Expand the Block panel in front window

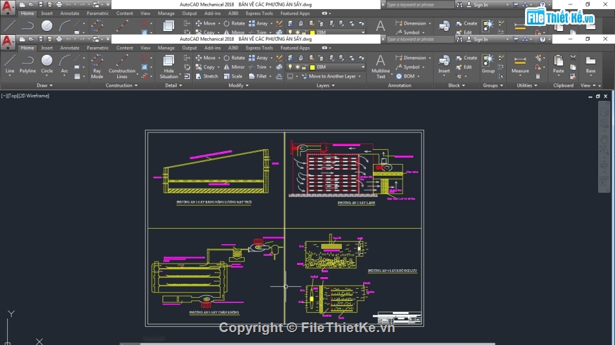click(x=456, y=85)
